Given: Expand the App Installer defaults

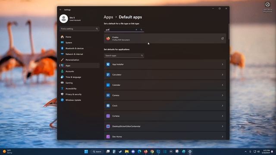Looking at the screenshot, I should click(x=223, y=64).
